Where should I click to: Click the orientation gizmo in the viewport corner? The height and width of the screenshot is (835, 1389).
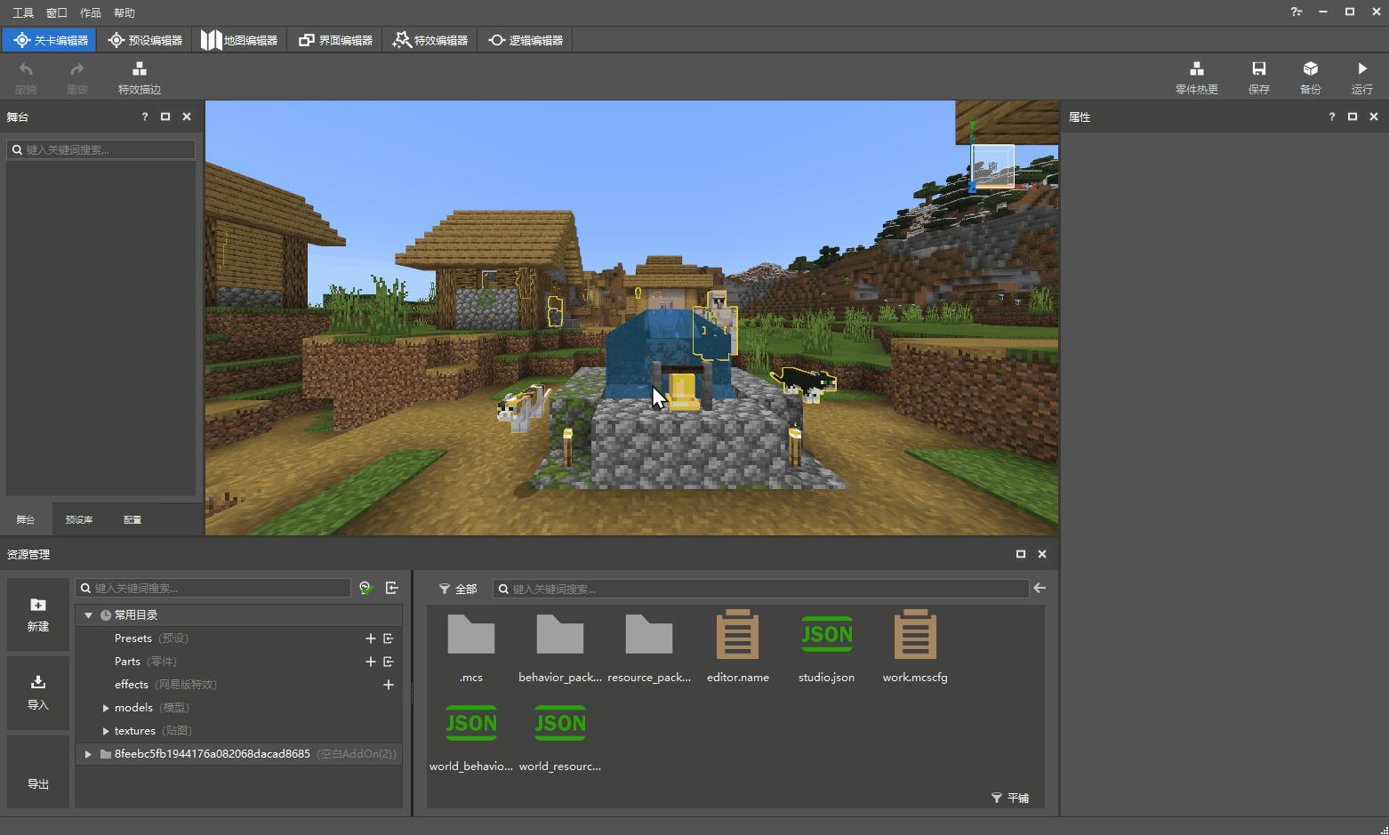pyautogui.click(x=991, y=166)
